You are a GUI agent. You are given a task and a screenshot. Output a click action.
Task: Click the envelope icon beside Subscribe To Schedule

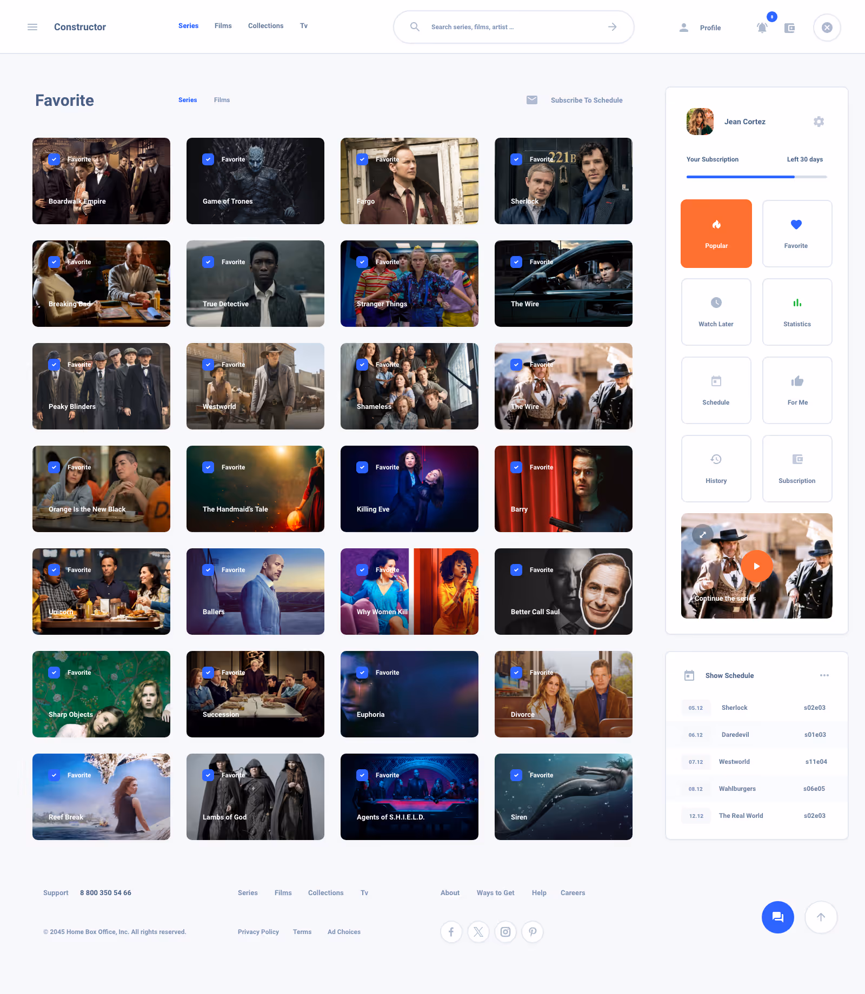(532, 100)
